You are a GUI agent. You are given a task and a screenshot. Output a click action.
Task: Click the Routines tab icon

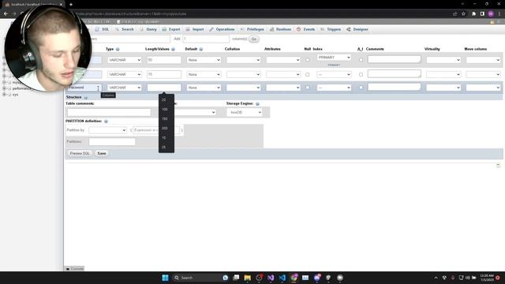pos(271,29)
